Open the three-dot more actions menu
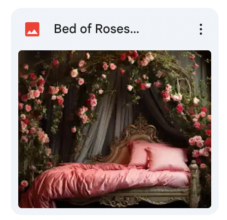227x220 pixels. [x=201, y=29]
